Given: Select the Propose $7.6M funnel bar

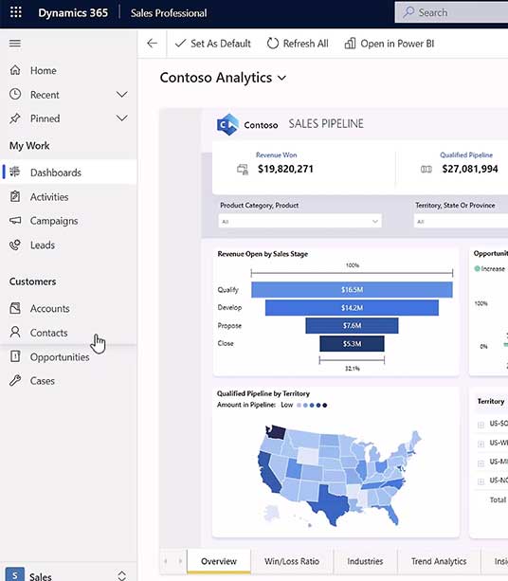Looking at the screenshot, I should 352,325.
